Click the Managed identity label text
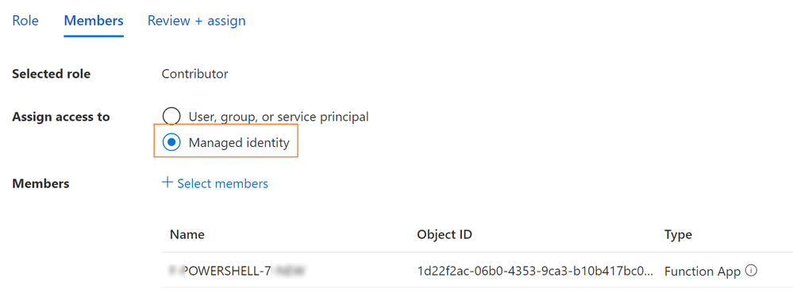Screen dimensions: 793x293 239,143
